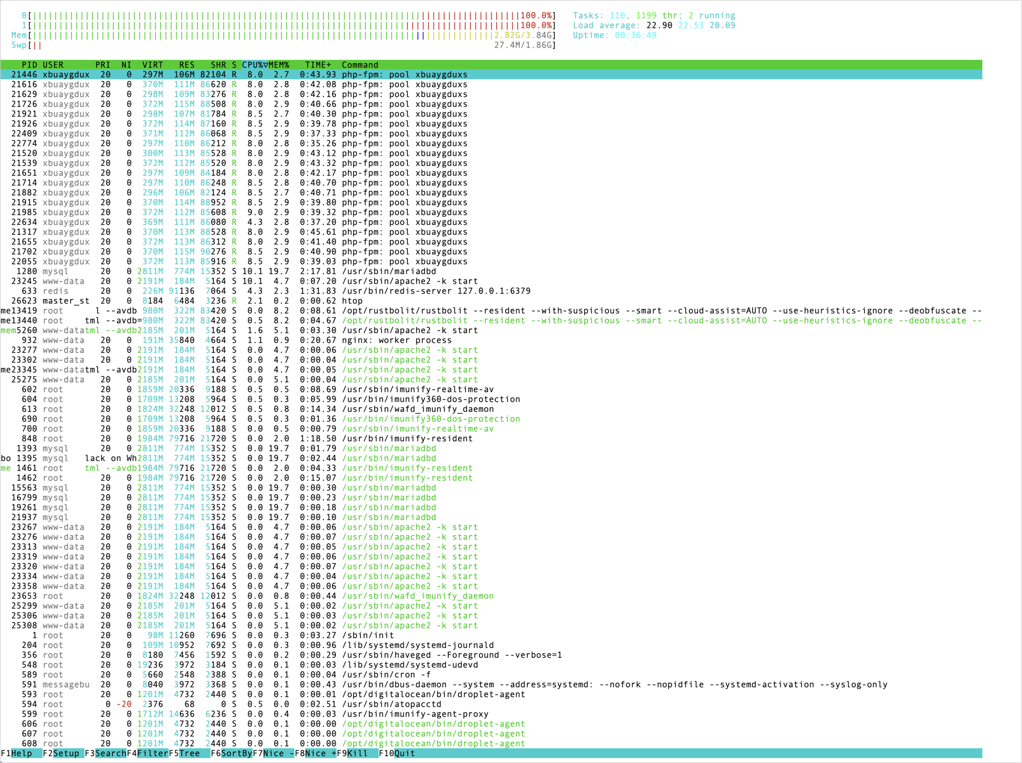Sort by the PRI column header
1022x763 pixels.
coord(103,65)
